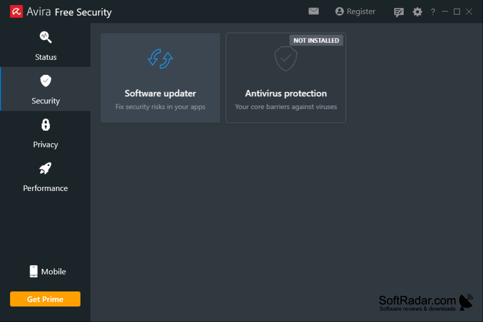Close the Avira window

pyautogui.click(x=469, y=12)
